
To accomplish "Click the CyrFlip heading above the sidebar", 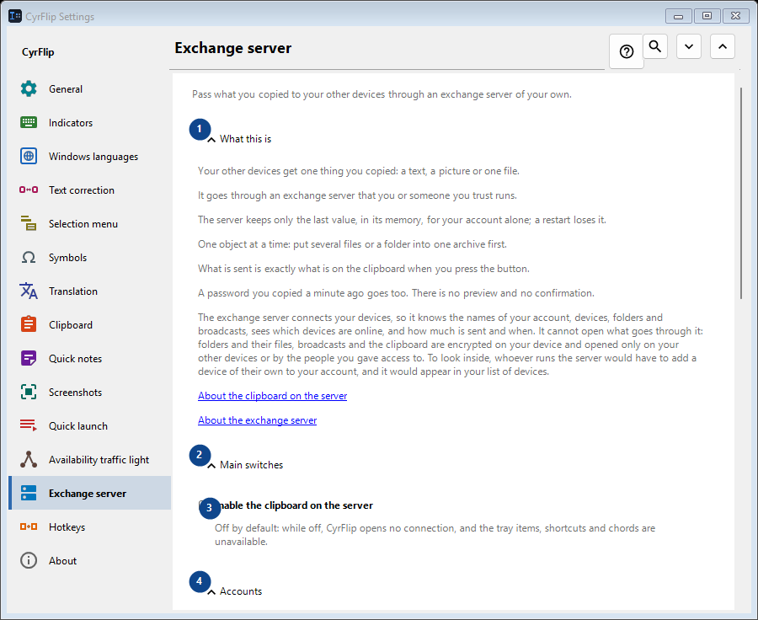I will 38,51.
